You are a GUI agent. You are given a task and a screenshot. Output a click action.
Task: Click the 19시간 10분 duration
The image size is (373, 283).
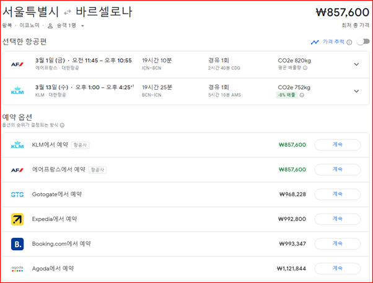(157, 61)
